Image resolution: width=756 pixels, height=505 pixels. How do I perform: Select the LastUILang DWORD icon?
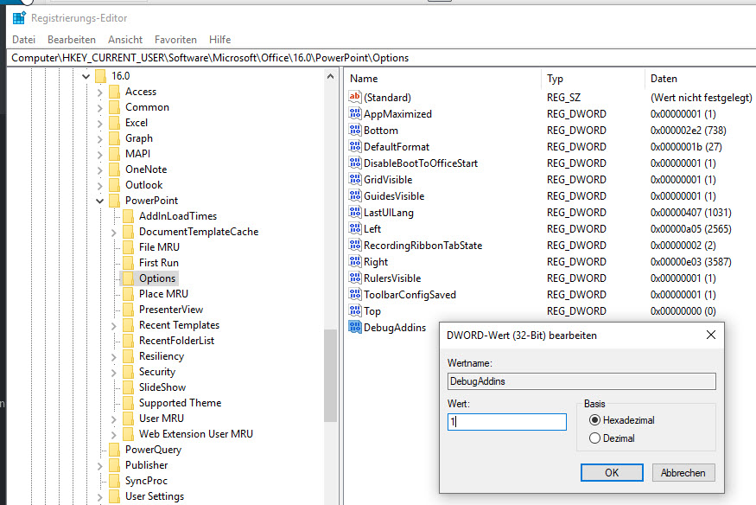tap(355, 212)
